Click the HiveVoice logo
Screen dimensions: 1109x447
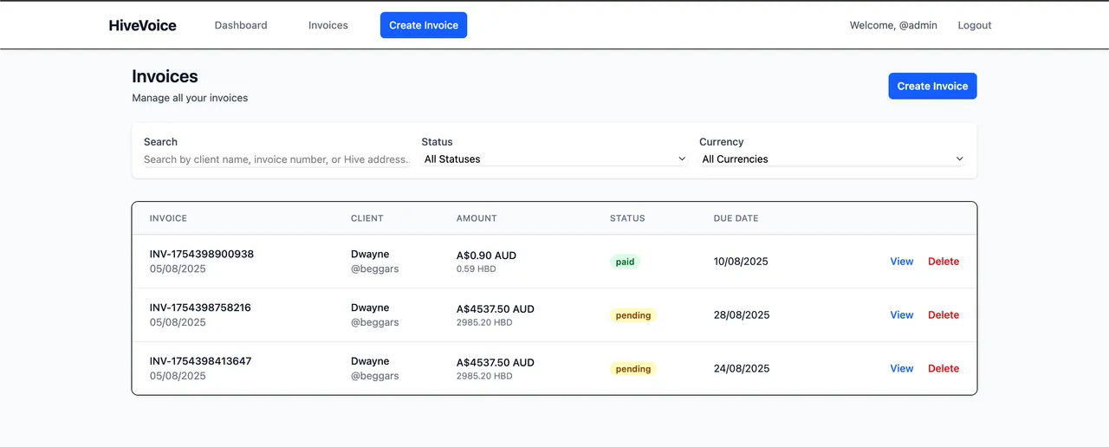[143, 25]
